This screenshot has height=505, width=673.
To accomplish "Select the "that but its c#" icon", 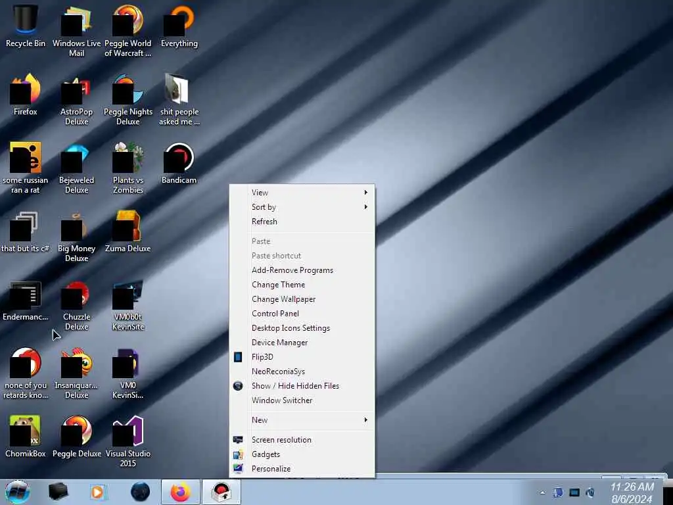I will (x=26, y=231).
